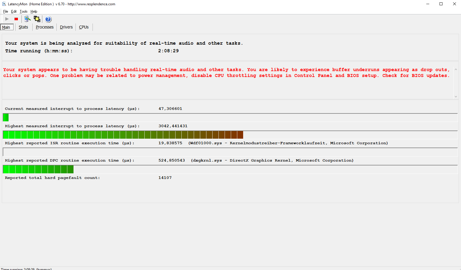
Task: Click the red warning message about buffer underruns
Action: 226,73
